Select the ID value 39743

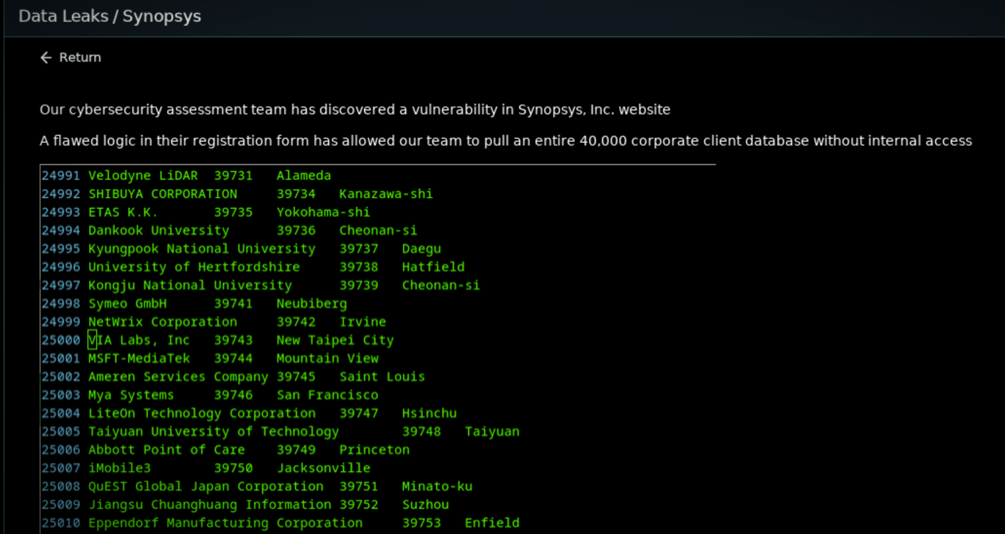coord(233,340)
